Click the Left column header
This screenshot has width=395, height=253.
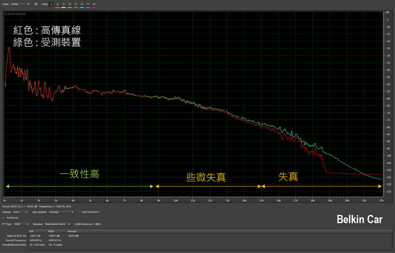click(37, 231)
